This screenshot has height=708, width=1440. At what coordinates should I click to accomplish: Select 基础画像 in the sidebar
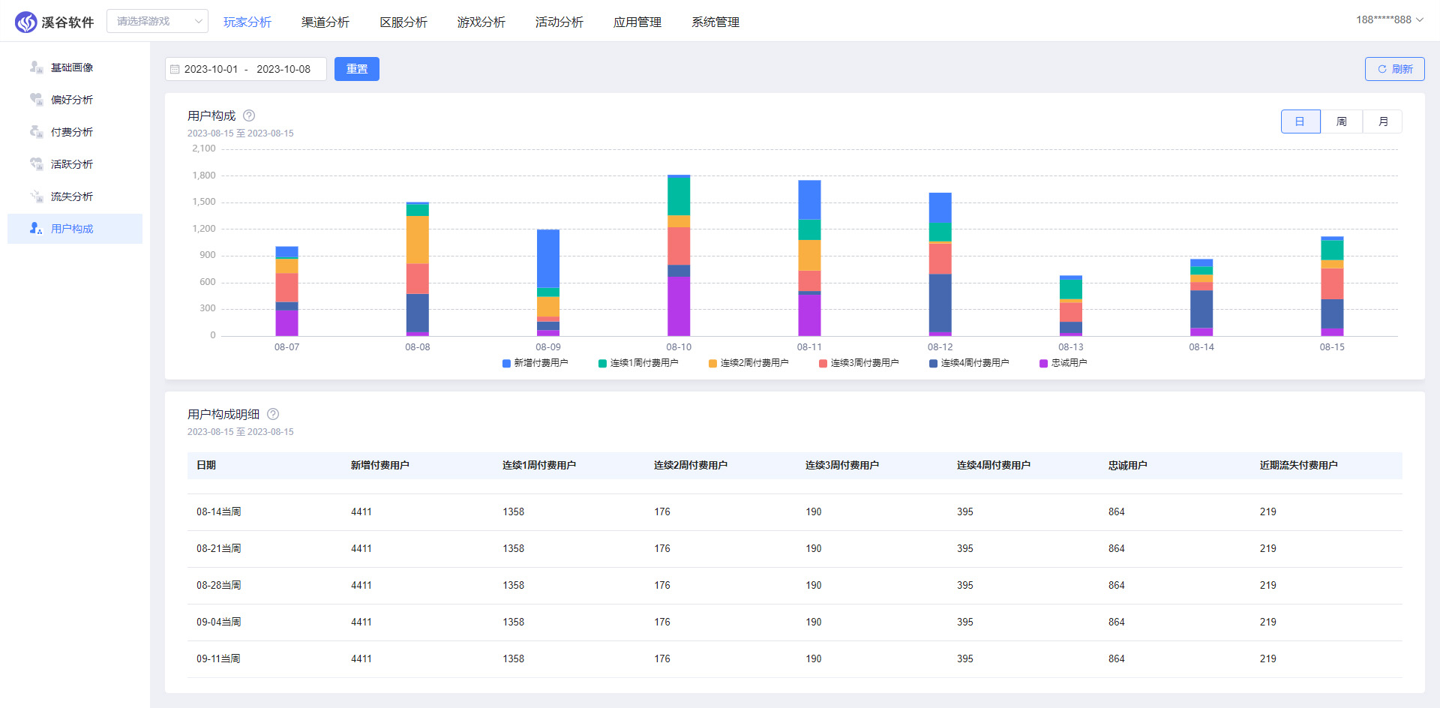click(75, 67)
